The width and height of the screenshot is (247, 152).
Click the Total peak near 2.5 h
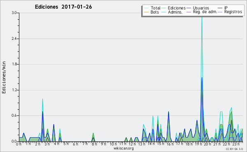pos(42,99)
